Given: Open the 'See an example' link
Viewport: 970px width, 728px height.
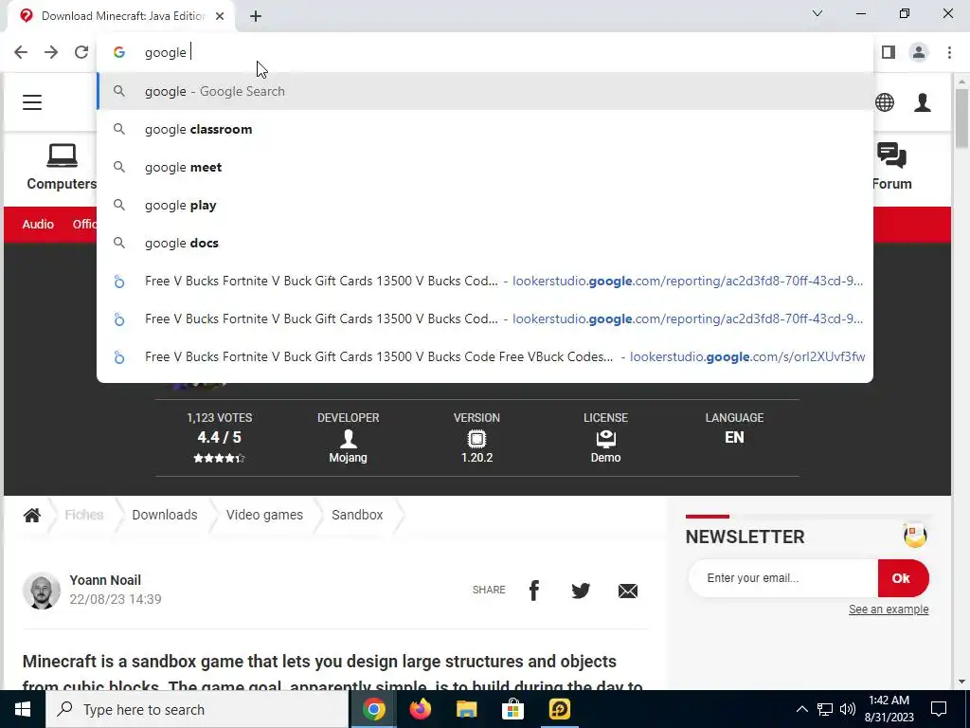Looking at the screenshot, I should [889, 610].
